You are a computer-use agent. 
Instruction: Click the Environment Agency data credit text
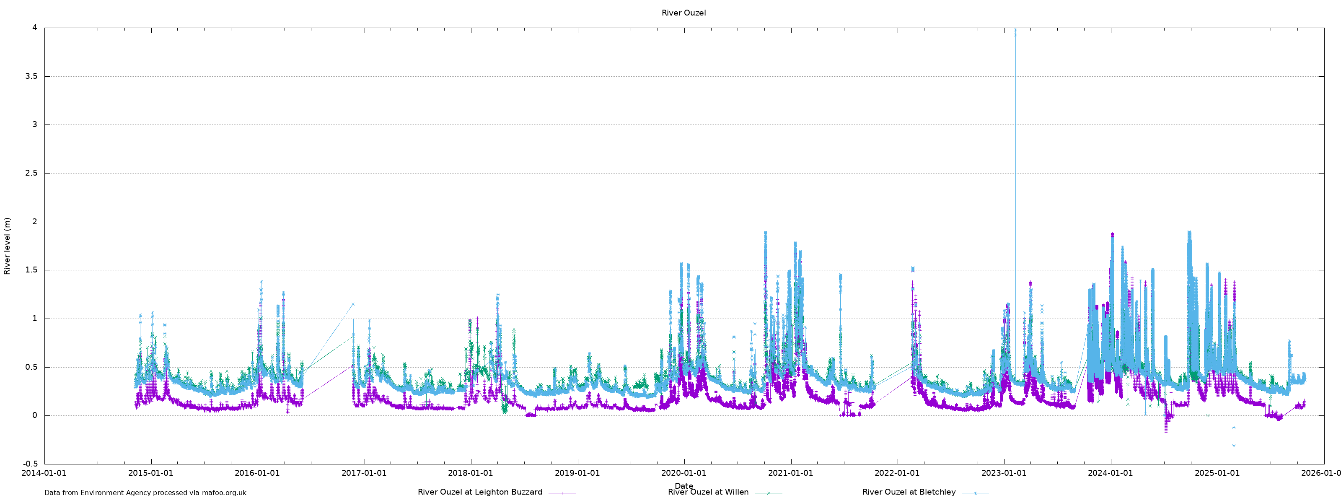[x=145, y=493]
